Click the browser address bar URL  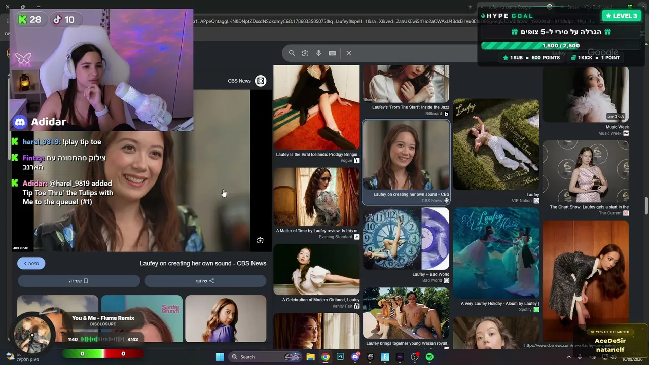point(335,21)
